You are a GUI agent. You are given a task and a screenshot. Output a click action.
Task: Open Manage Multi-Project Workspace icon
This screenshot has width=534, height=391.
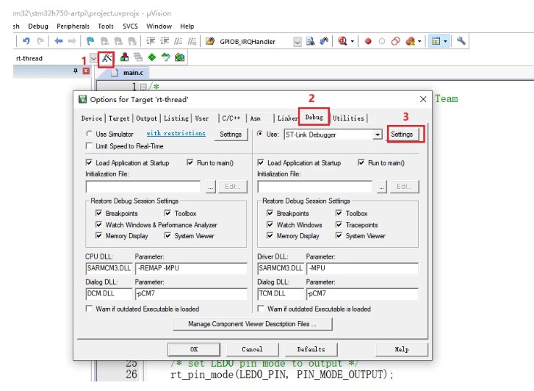138,57
